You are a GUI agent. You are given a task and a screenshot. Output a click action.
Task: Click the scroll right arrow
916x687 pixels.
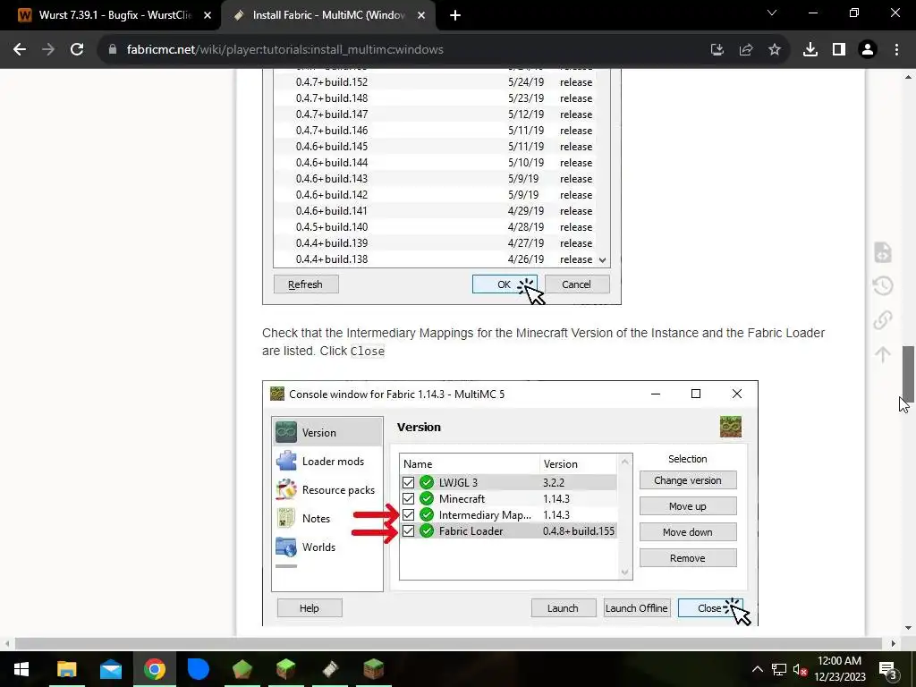click(x=893, y=644)
